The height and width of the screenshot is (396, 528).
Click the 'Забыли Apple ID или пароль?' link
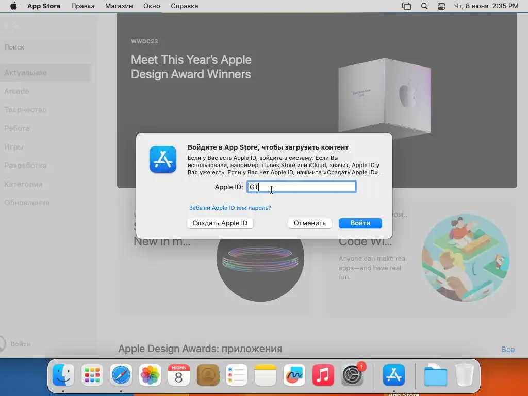pyautogui.click(x=230, y=208)
